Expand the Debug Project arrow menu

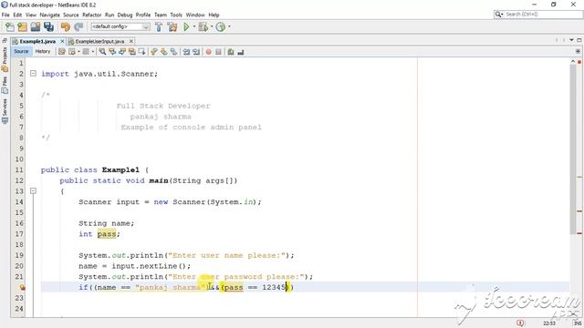click(x=212, y=26)
